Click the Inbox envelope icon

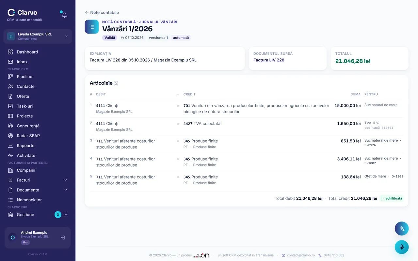point(10,62)
